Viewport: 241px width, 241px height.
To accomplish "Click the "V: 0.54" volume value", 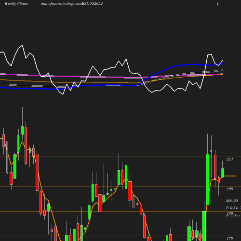I will [232, 208].
